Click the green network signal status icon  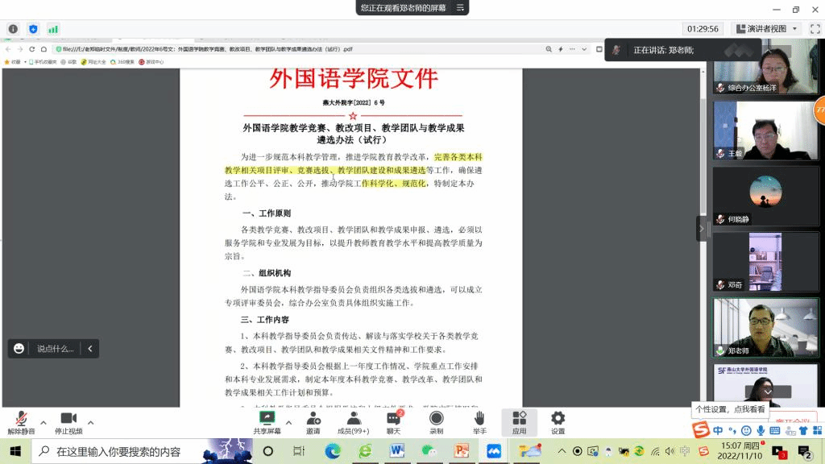click(53, 29)
